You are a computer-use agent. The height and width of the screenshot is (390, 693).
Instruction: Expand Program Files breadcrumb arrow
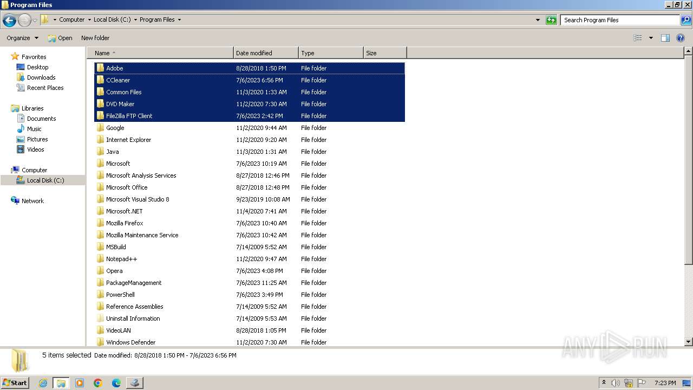[x=179, y=20]
